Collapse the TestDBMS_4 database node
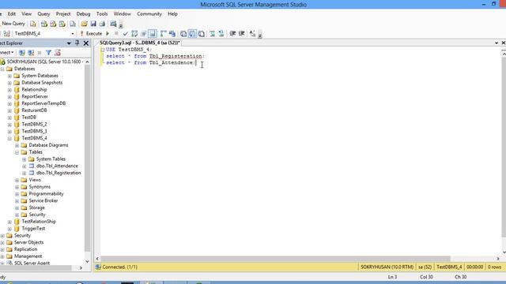Viewport: 506px width, 284px height. point(9,139)
